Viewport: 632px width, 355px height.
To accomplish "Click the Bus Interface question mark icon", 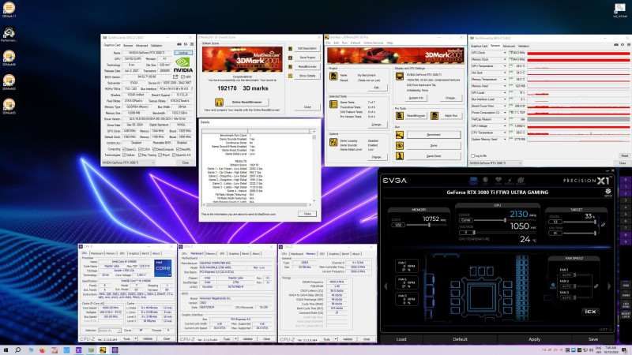I will pyautogui.click(x=191, y=88).
